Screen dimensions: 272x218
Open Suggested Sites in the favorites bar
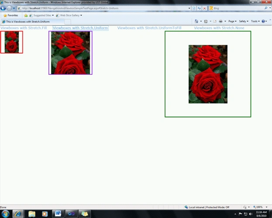coord(41,15)
